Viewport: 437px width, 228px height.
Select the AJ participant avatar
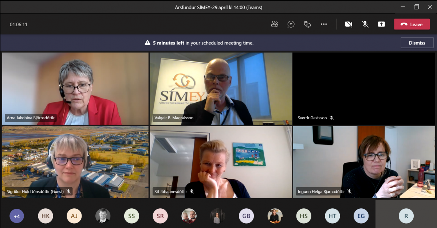pos(74,216)
